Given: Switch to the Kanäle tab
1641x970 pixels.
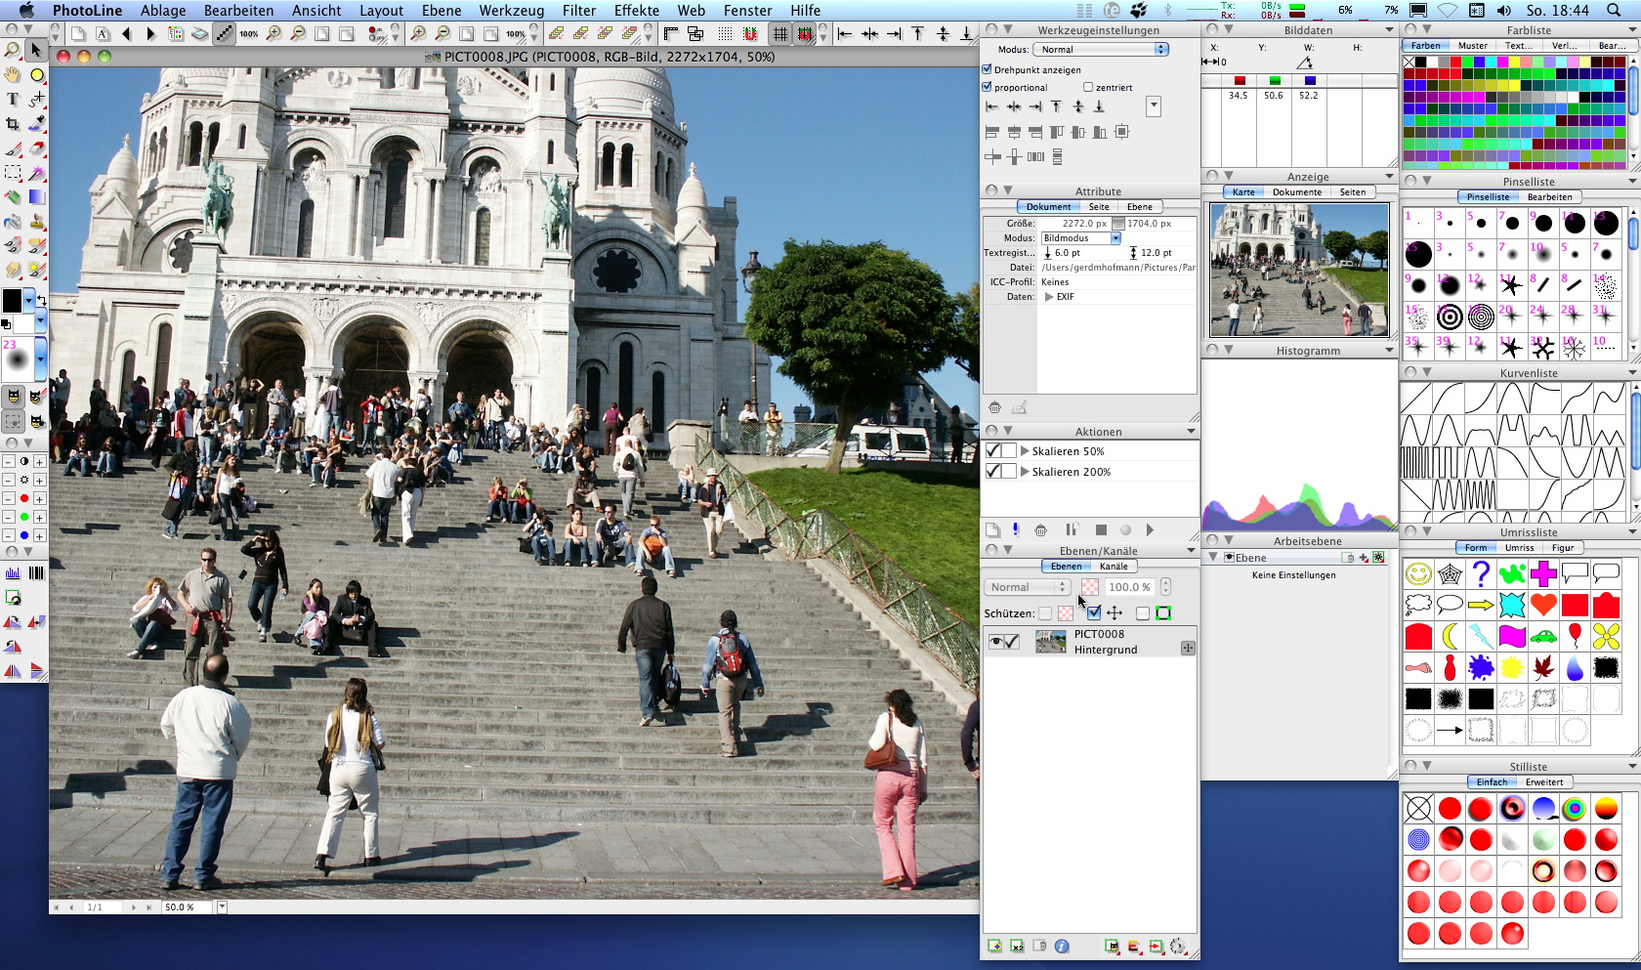Looking at the screenshot, I should point(1114,567).
